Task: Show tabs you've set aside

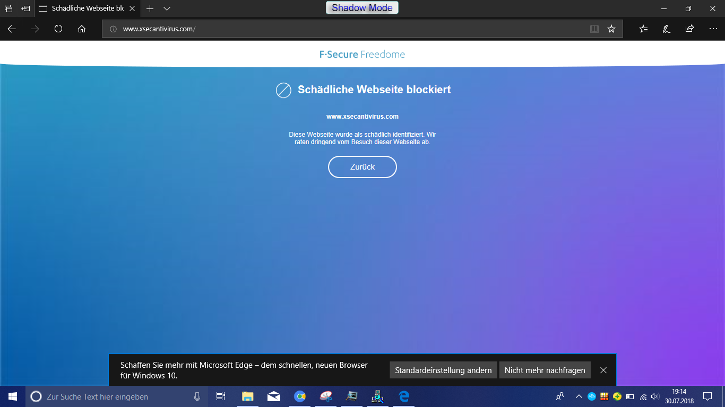Action: 8,8
